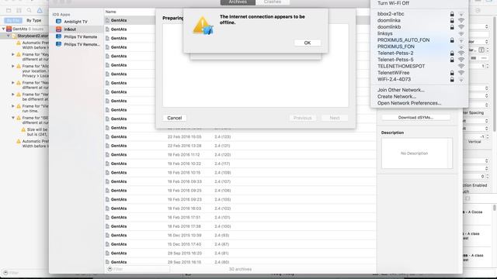Click the Previous button in sheet
The height and width of the screenshot is (279, 497).
click(x=302, y=118)
